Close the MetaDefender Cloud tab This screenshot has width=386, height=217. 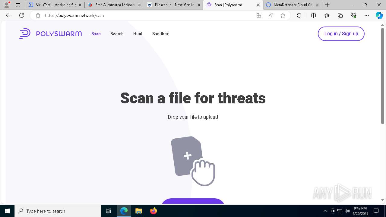tap(317, 5)
